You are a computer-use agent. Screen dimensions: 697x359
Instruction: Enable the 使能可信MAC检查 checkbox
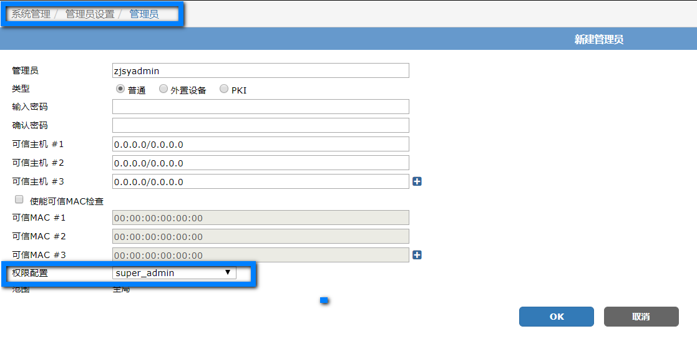click(19, 200)
